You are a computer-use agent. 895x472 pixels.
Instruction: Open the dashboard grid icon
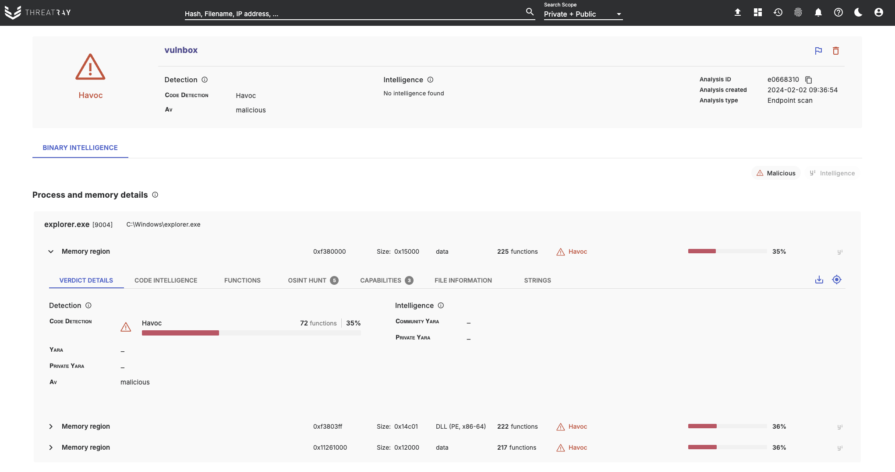coord(758,12)
